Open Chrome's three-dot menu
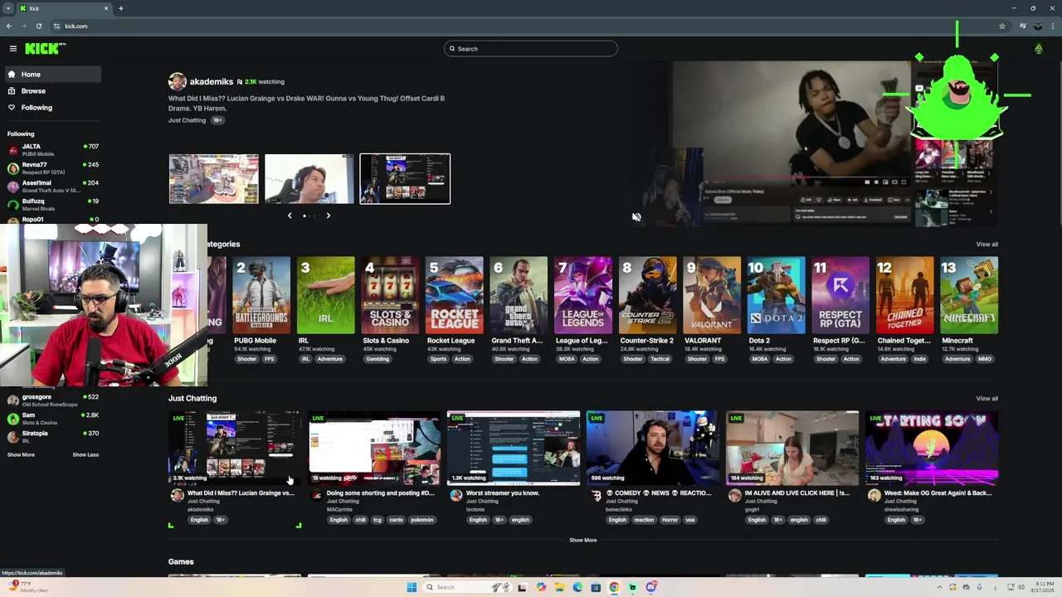 (1052, 26)
